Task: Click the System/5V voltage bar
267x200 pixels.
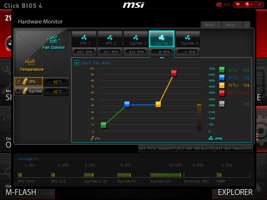Action: pyautogui.click(x=124, y=175)
